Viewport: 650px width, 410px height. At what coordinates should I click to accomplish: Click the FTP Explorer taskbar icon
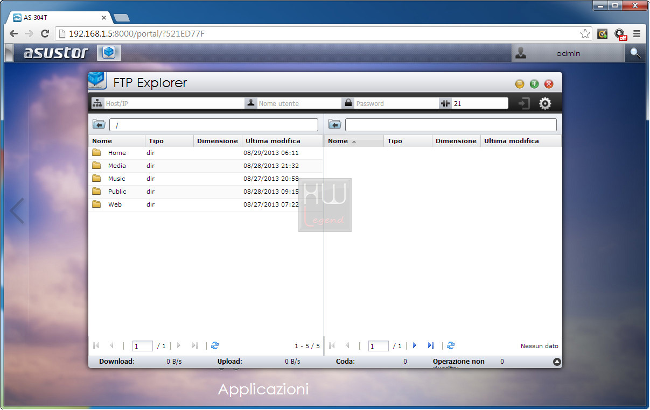[x=109, y=52]
